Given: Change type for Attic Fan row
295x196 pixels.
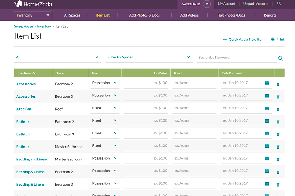Looking at the screenshot, I should (104, 108).
